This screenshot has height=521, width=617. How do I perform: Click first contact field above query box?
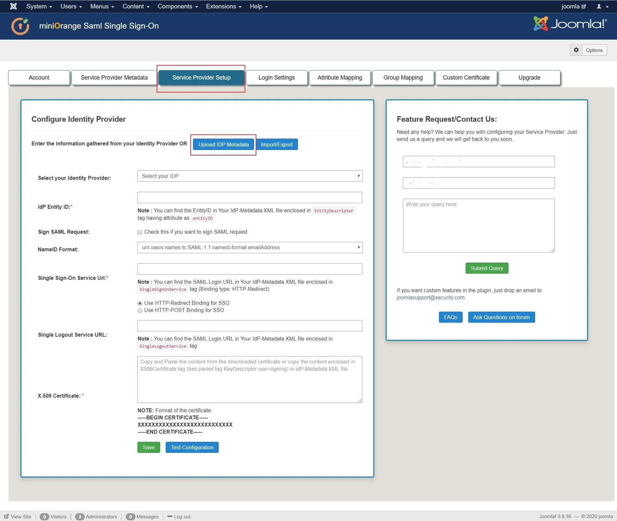(x=479, y=161)
